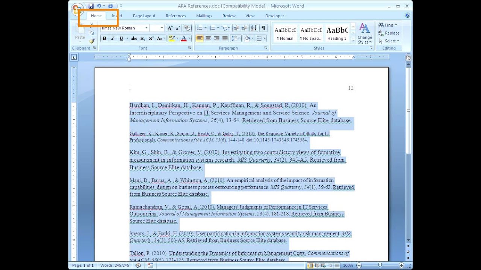Open underline style dropdown arrow

pos(127,39)
